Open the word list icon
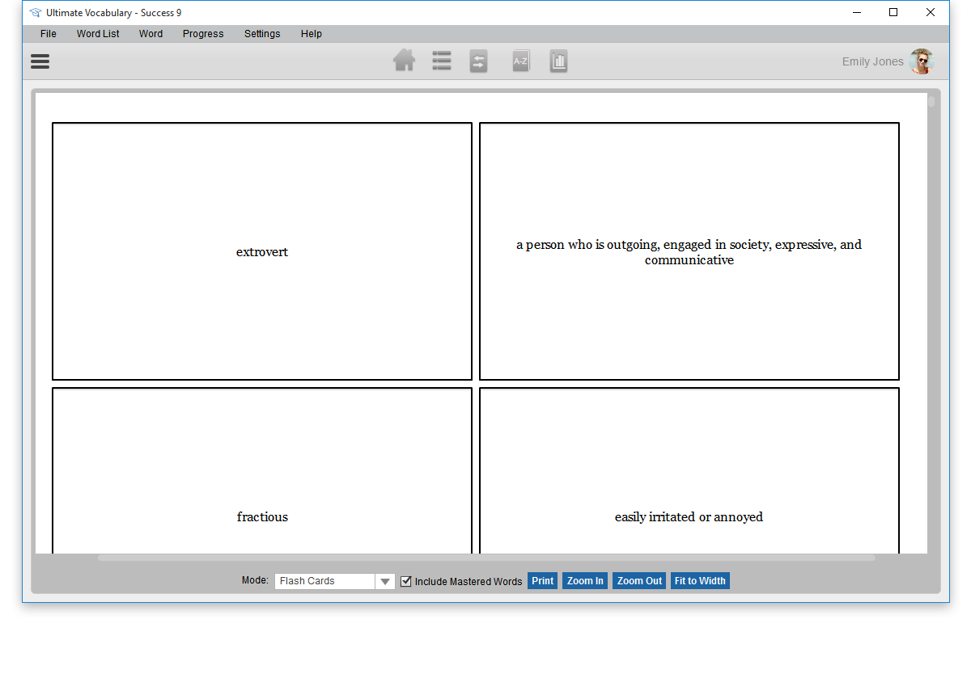971x674 pixels. pyautogui.click(x=442, y=61)
